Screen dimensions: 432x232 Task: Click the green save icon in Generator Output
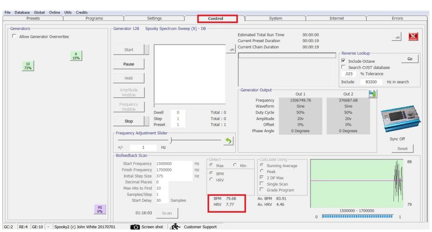pos(373,94)
